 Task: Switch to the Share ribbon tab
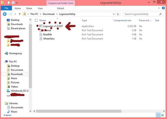point(29,8)
